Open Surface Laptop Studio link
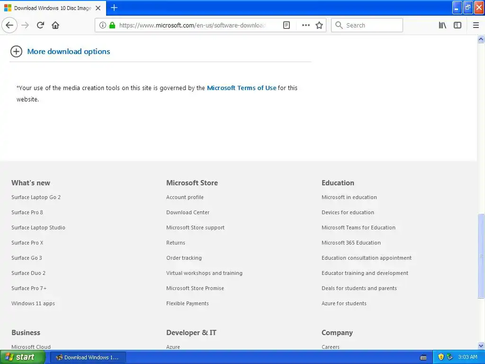 (x=38, y=227)
